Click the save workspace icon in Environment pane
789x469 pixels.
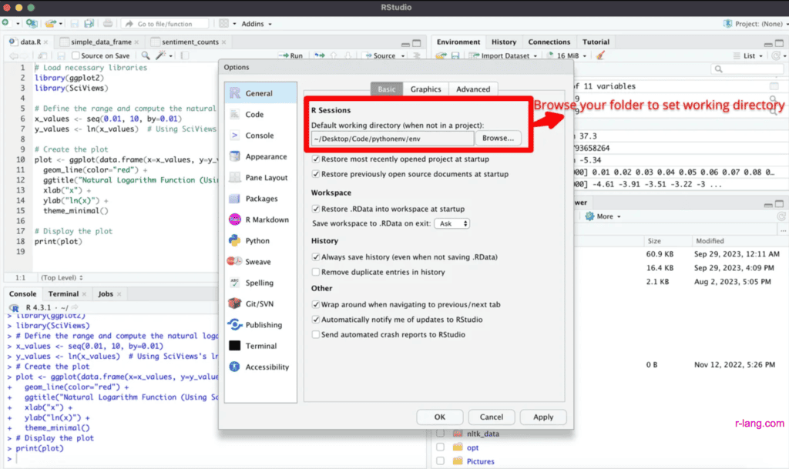click(455, 55)
